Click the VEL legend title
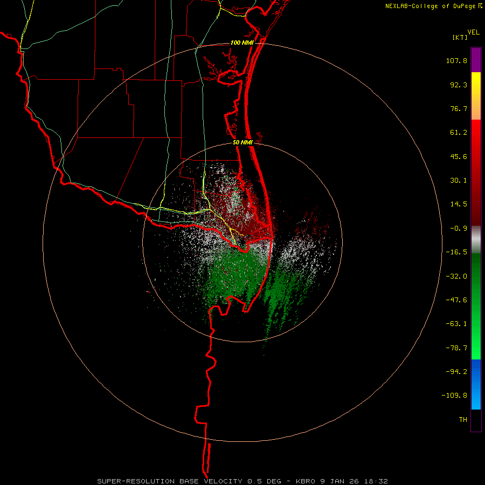This screenshot has width=485, height=485. tap(473, 32)
